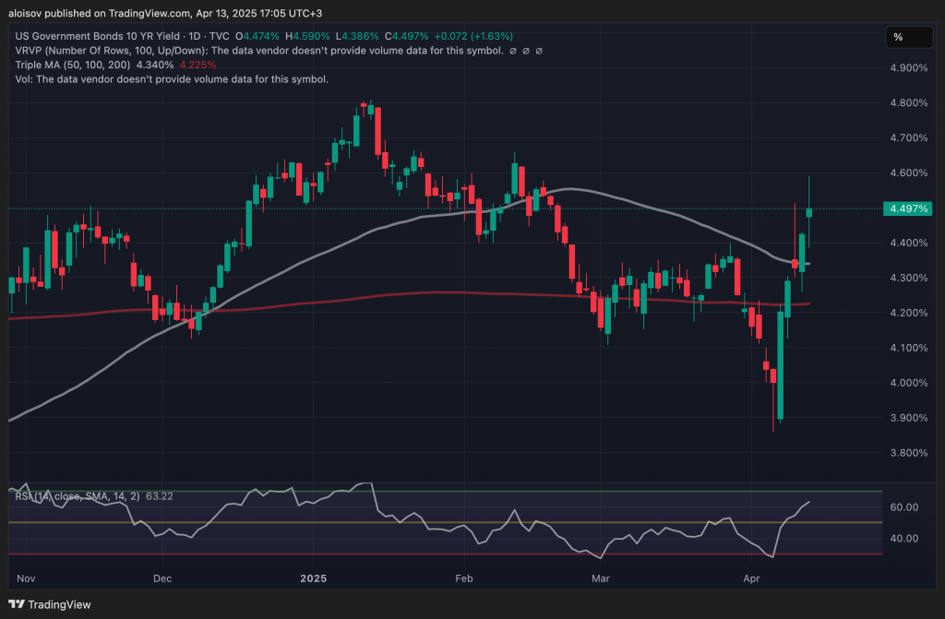This screenshot has height=619, width=945.
Task: Click the Apr label on the time axis
Action: coord(751,578)
